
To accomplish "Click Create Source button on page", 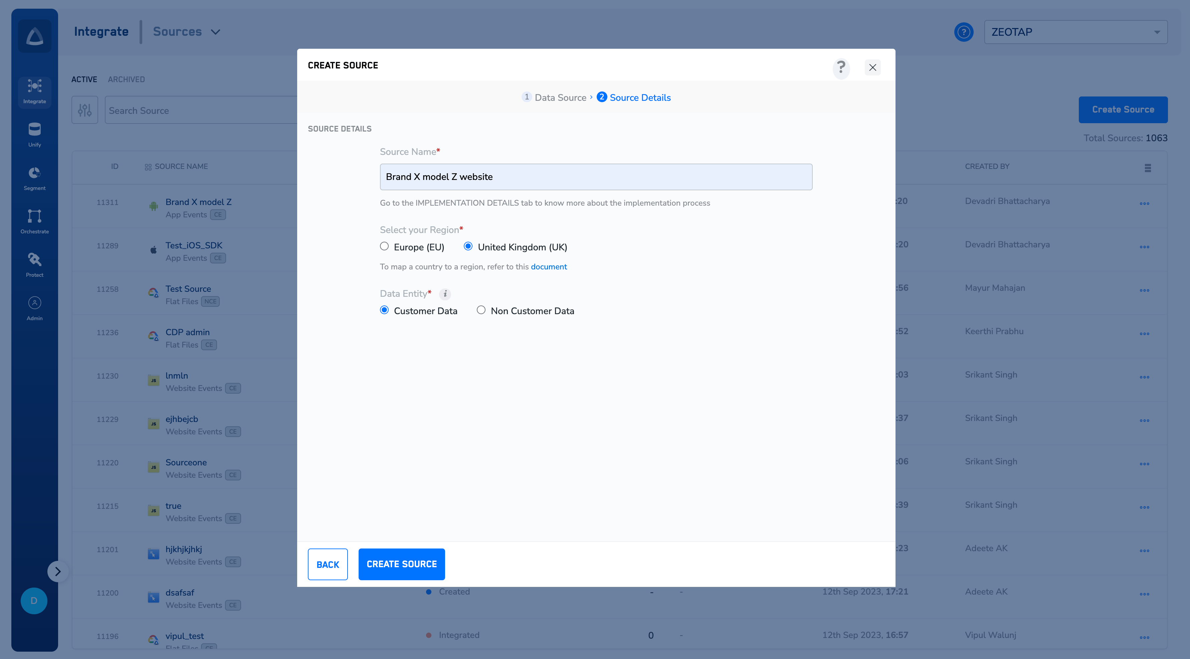I will pyautogui.click(x=1123, y=109).
